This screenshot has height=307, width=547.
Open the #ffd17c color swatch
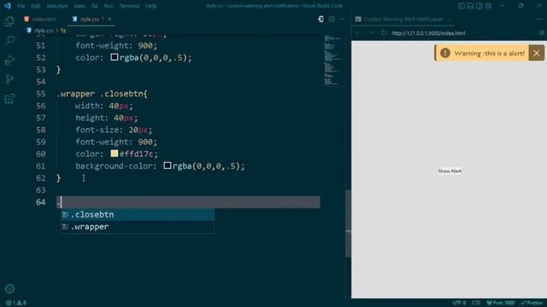coord(115,153)
